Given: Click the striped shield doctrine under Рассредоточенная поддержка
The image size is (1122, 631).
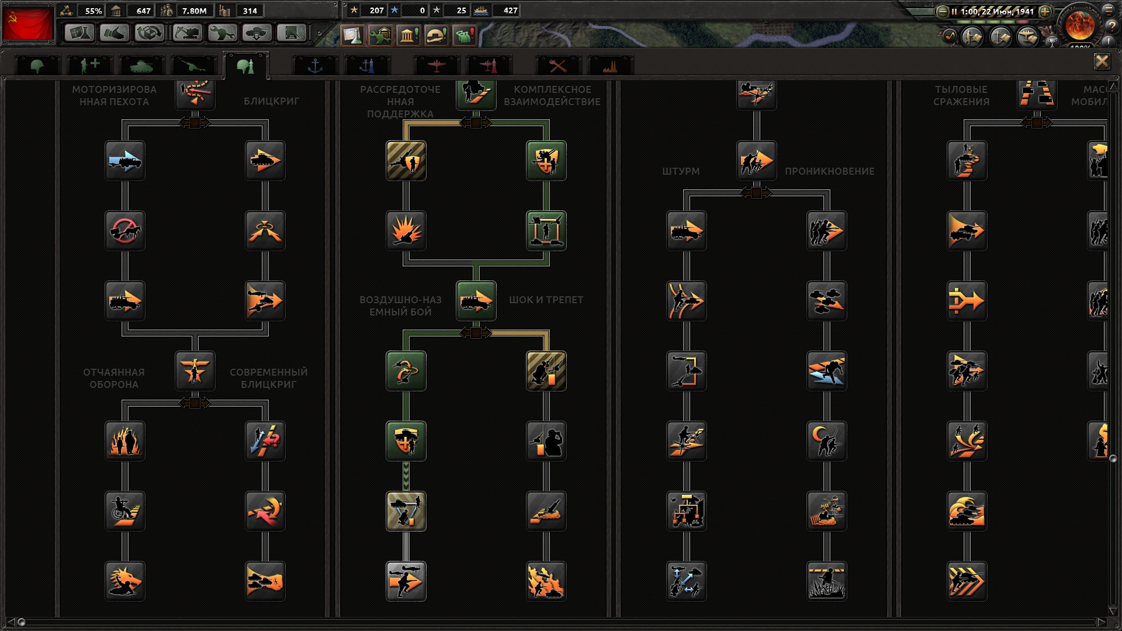Looking at the screenshot, I should click(x=406, y=161).
